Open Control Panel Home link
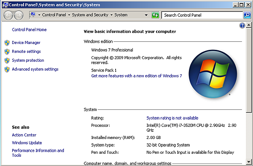 (29, 30)
